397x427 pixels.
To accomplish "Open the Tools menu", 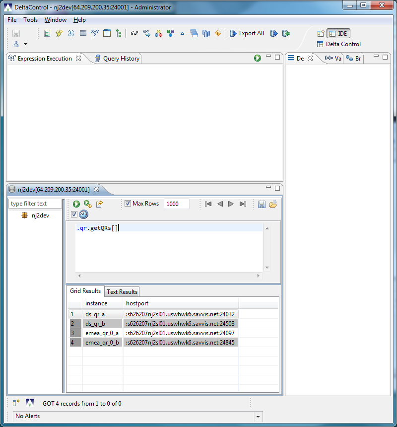I will [30, 20].
